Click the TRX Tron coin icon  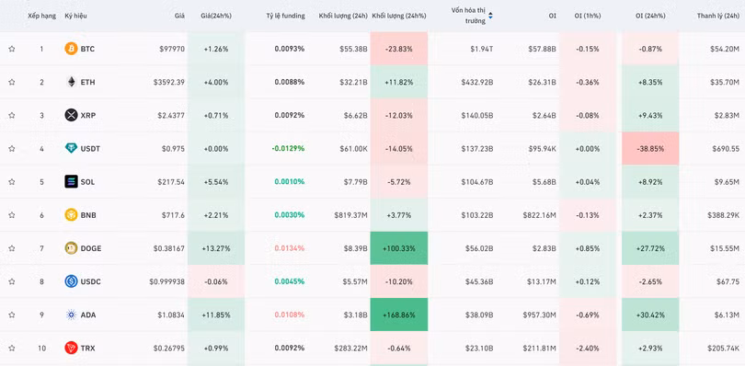pos(71,348)
